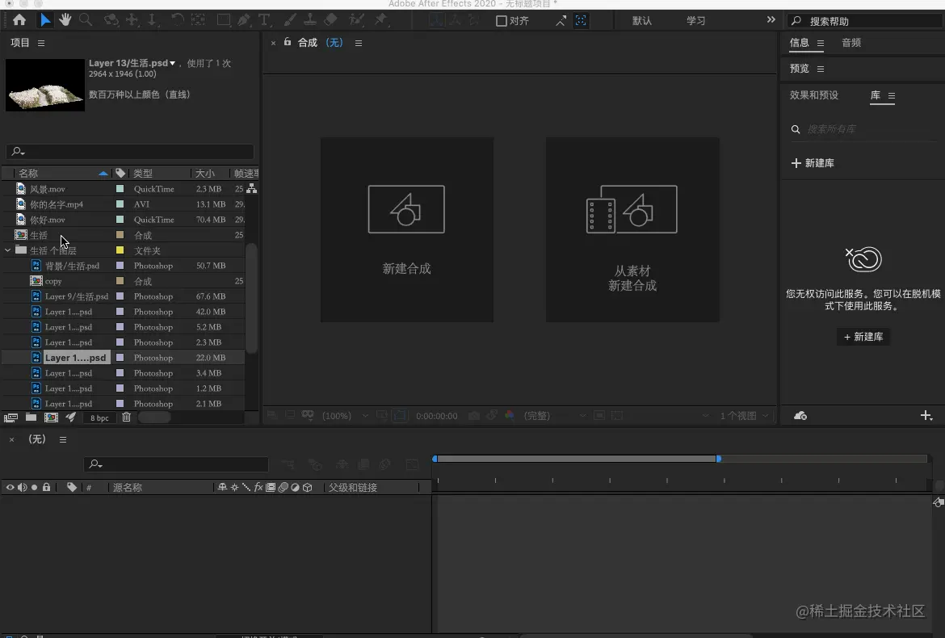Toggle the lock column in timeline header
The height and width of the screenshot is (638, 945).
[46, 488]
